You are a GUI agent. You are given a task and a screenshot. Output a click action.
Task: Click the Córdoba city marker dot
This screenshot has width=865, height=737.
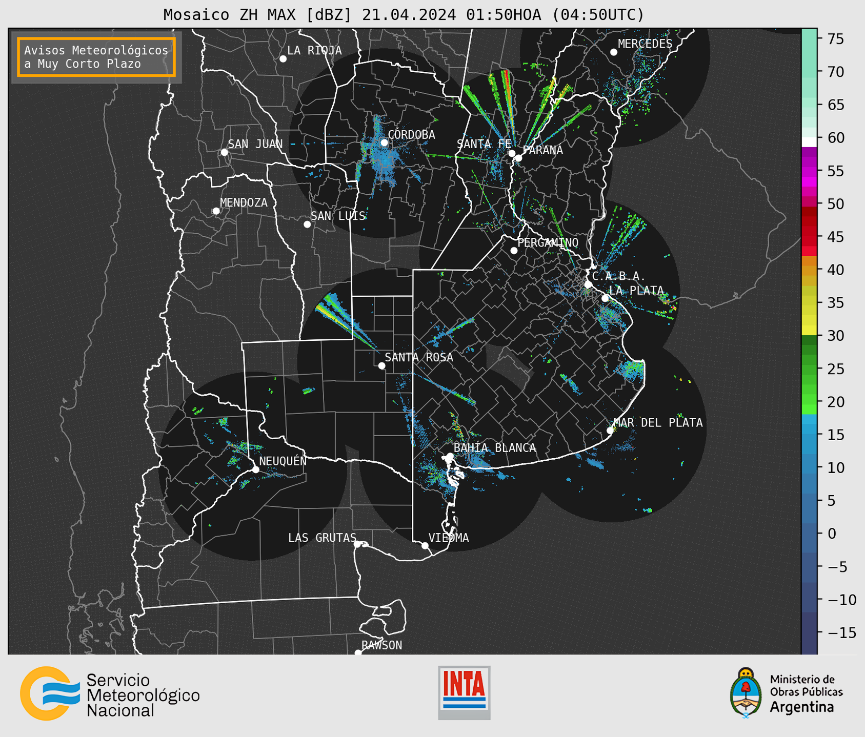[384, 142]
